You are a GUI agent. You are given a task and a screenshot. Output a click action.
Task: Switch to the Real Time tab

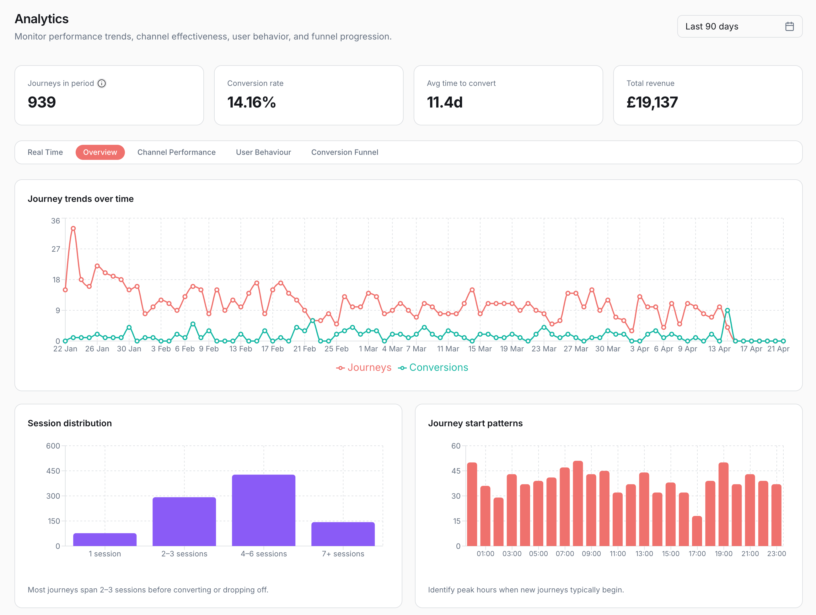pyautogui.click(x=45, y=152)
